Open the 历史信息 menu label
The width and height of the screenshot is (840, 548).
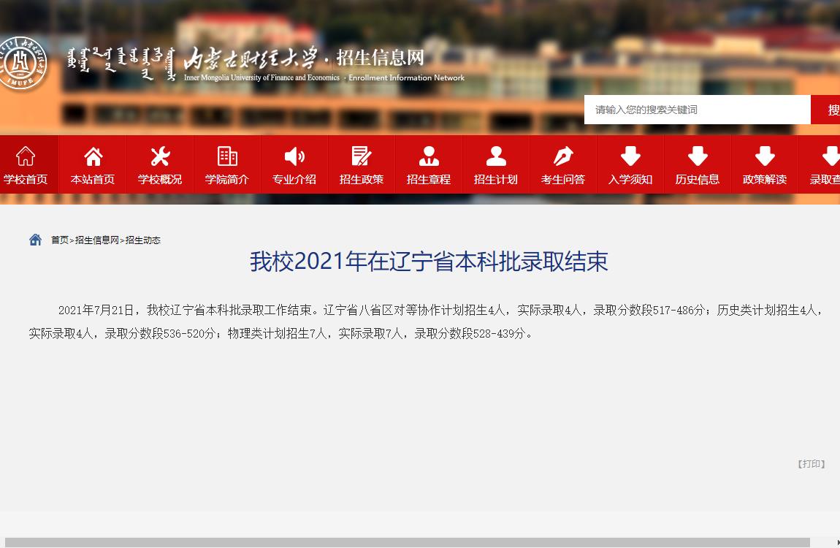[x=698, y=180]
